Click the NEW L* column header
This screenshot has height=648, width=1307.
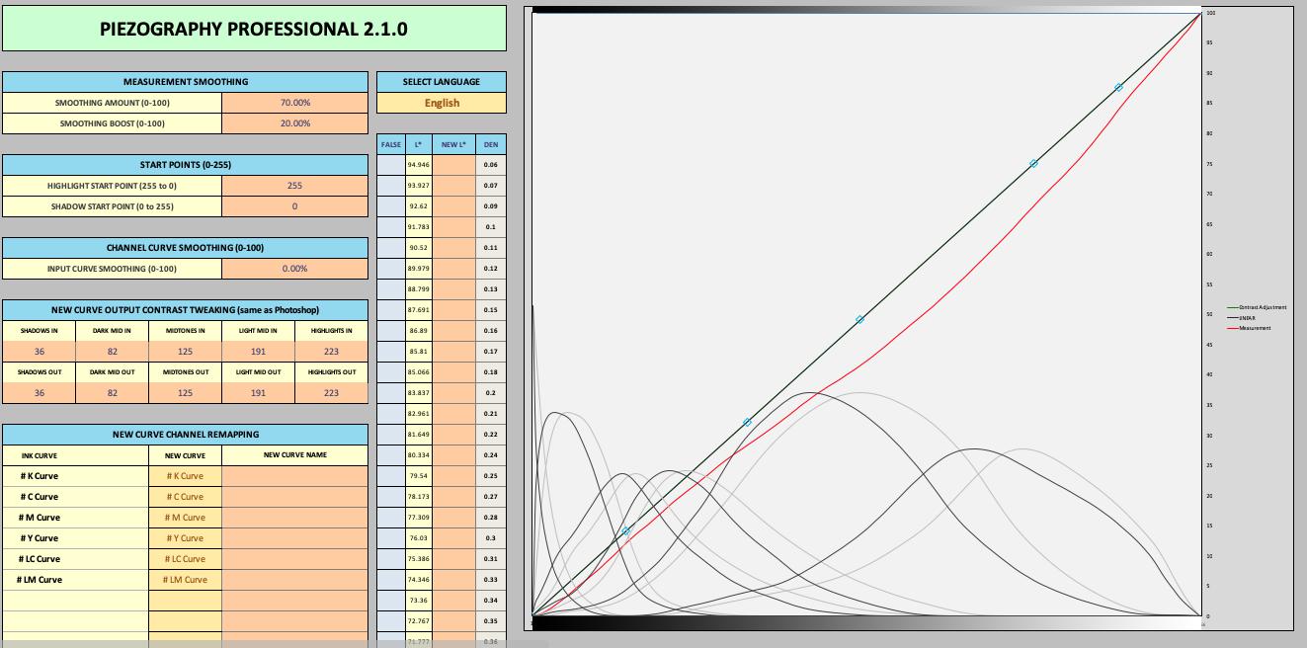pyautogui.click(x=454, y=144)
